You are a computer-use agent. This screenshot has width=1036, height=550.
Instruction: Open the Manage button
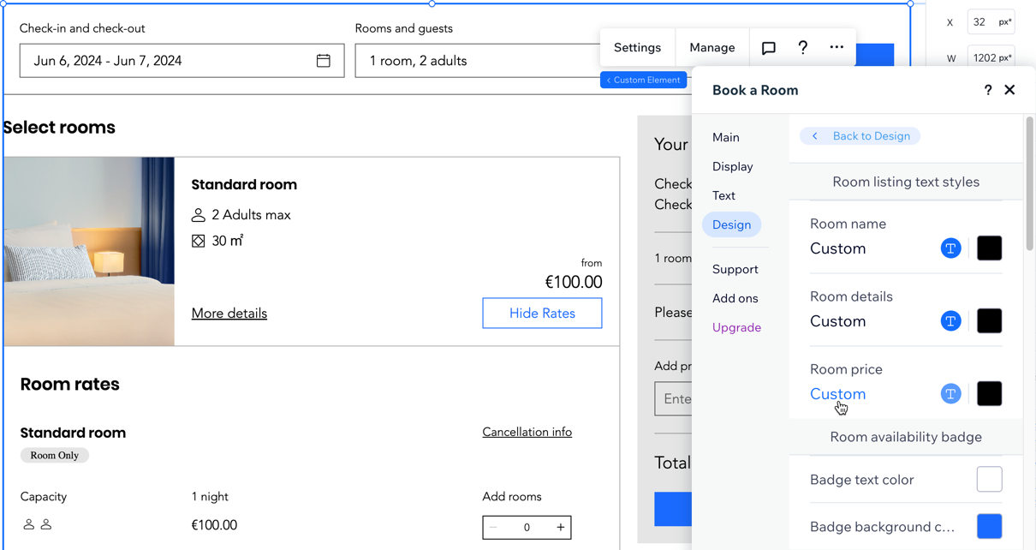(712, 48)
